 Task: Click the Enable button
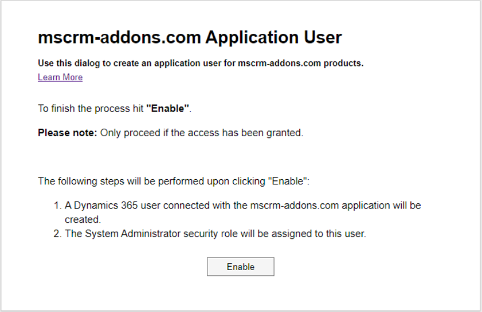(240, 267)
